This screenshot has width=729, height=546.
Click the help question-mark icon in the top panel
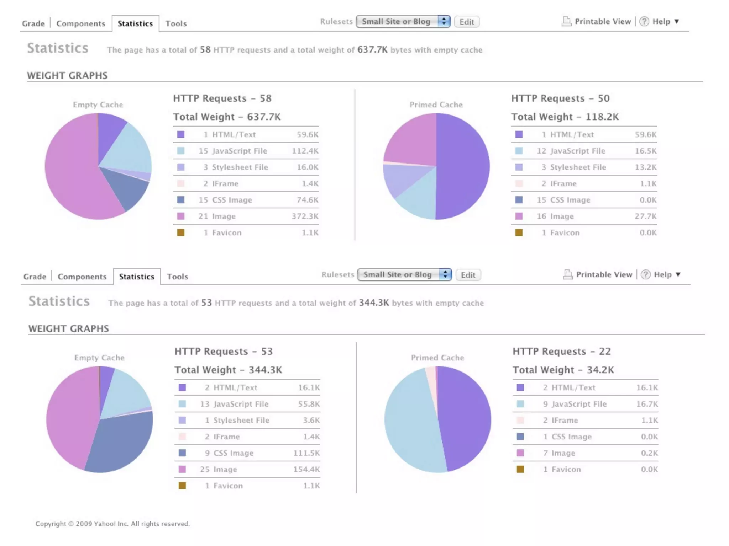click(644, 22)
